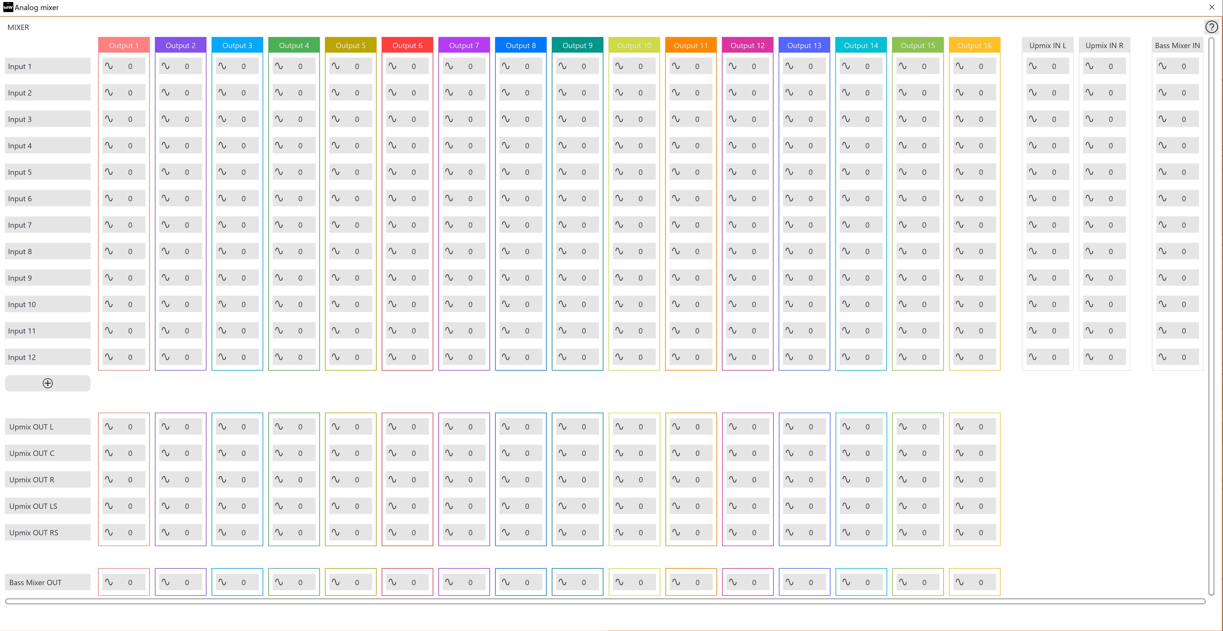Toggle phase icon for Input 3 Upmix IN L

tap(1033, 119)
